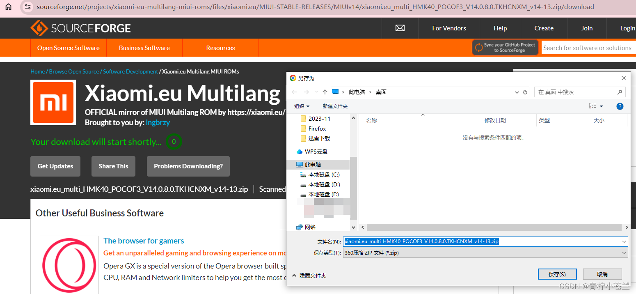Expand address path history dropdown
Screen dimensions: 636x294
pyautogui.click(x=517, y=92)
